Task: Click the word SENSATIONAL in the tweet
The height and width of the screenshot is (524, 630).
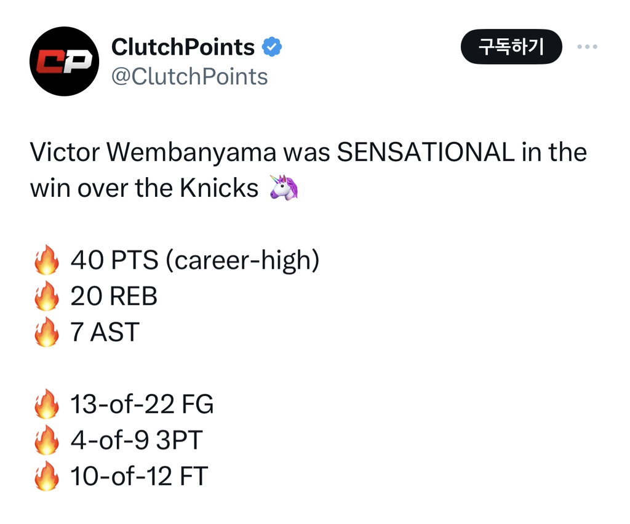Action: (x=426, y=153)
